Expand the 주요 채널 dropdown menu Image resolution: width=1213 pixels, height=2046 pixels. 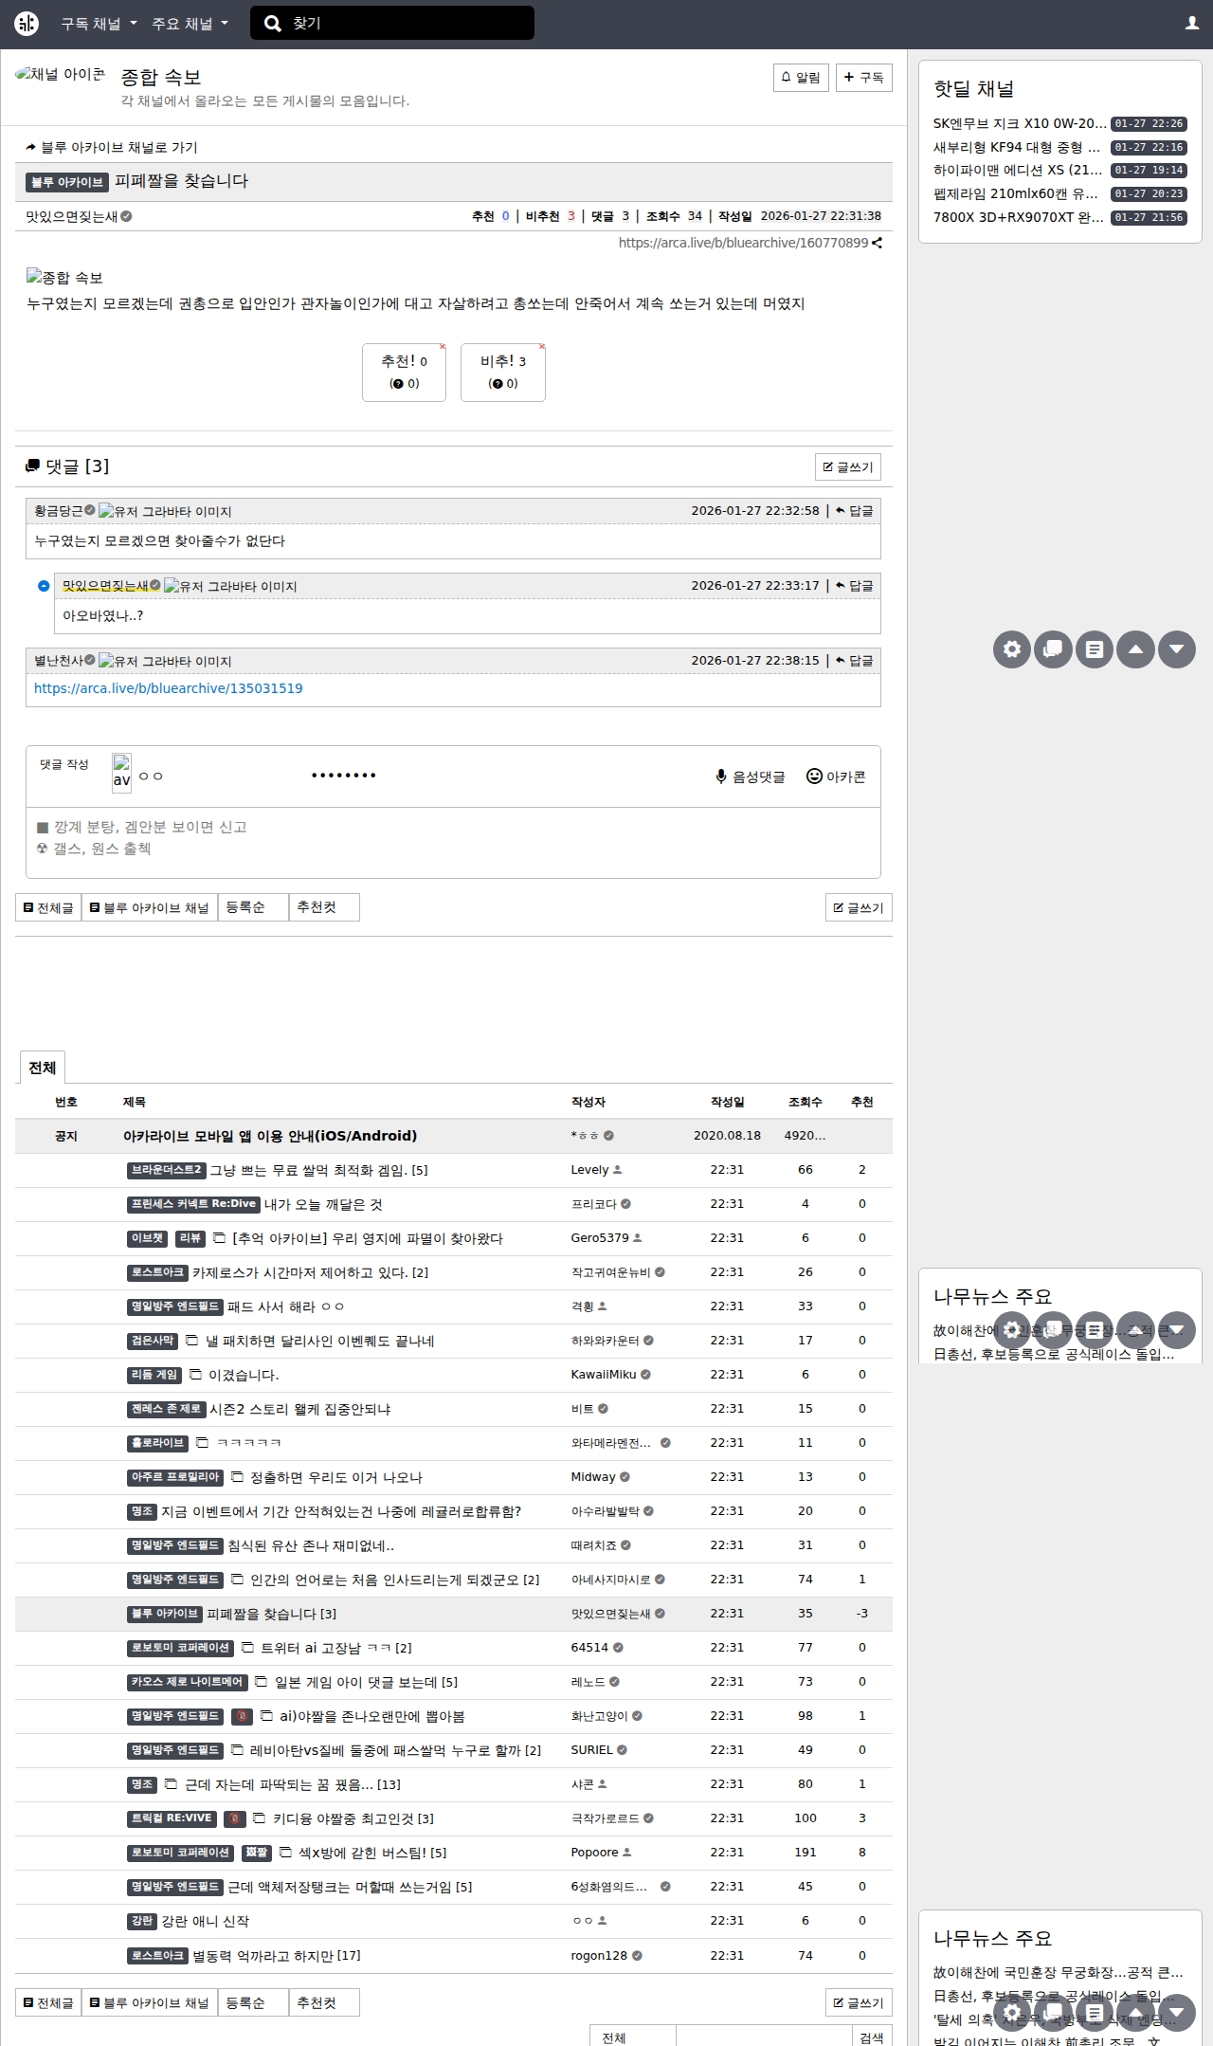(190, 24)
